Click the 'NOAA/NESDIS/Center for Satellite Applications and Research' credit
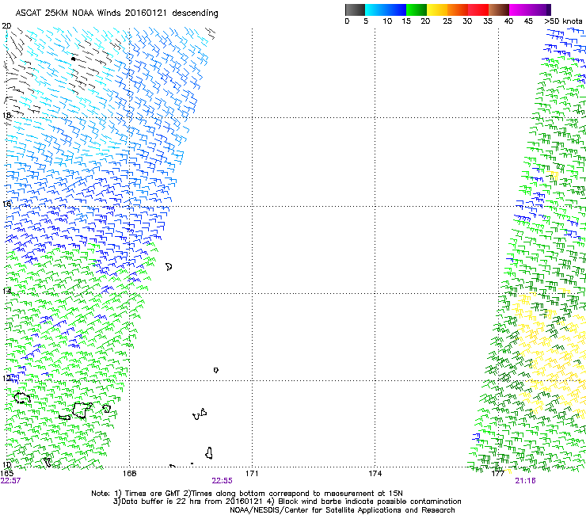586x515 pixels. click(x=342, y=510)
